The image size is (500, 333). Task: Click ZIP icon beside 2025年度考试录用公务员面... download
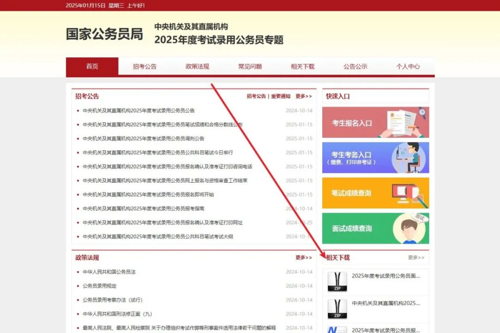337,281
